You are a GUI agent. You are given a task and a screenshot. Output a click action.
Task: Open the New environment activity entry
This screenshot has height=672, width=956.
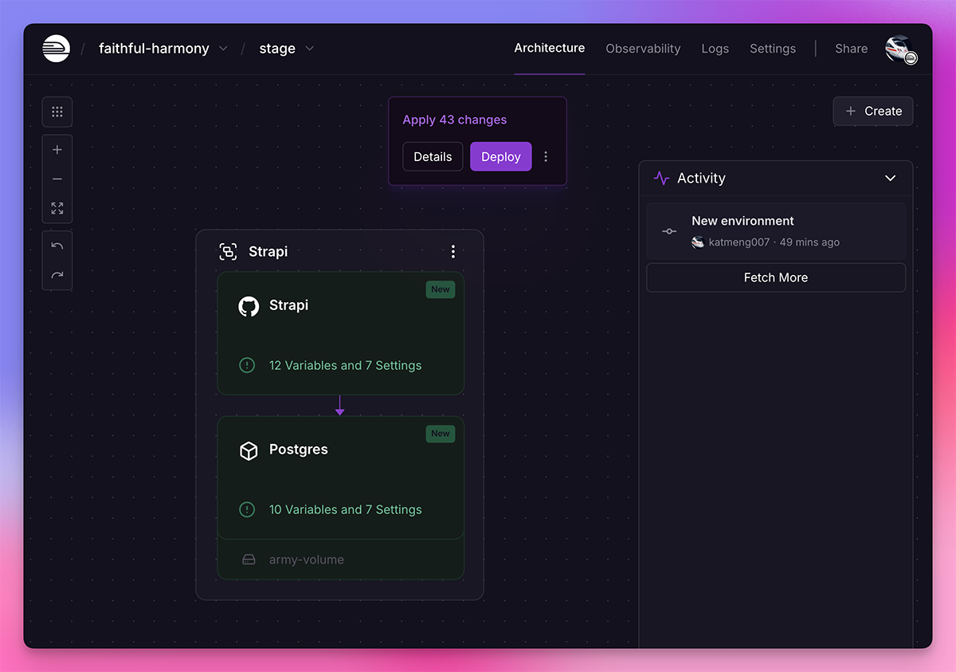pos(776,231)
